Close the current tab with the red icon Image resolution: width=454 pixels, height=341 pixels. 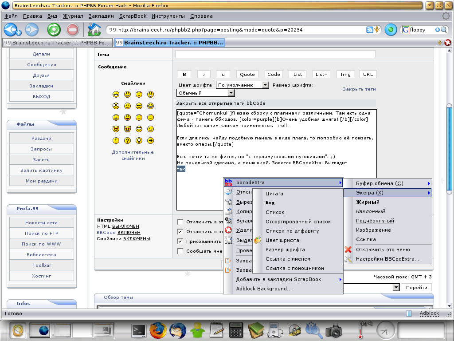coord(448,43)
